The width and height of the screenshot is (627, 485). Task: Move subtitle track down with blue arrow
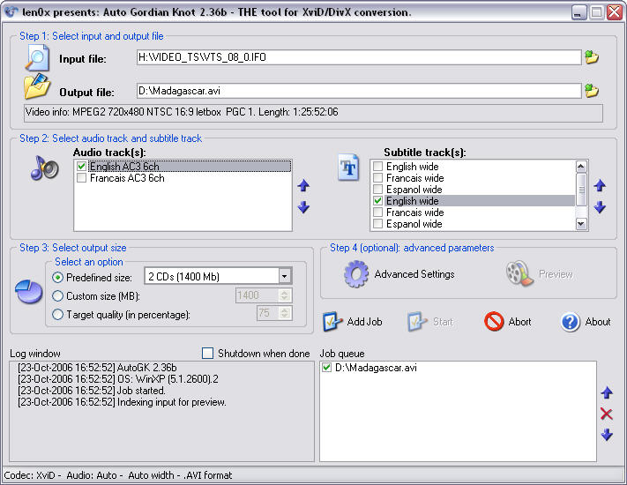[600, 206]
